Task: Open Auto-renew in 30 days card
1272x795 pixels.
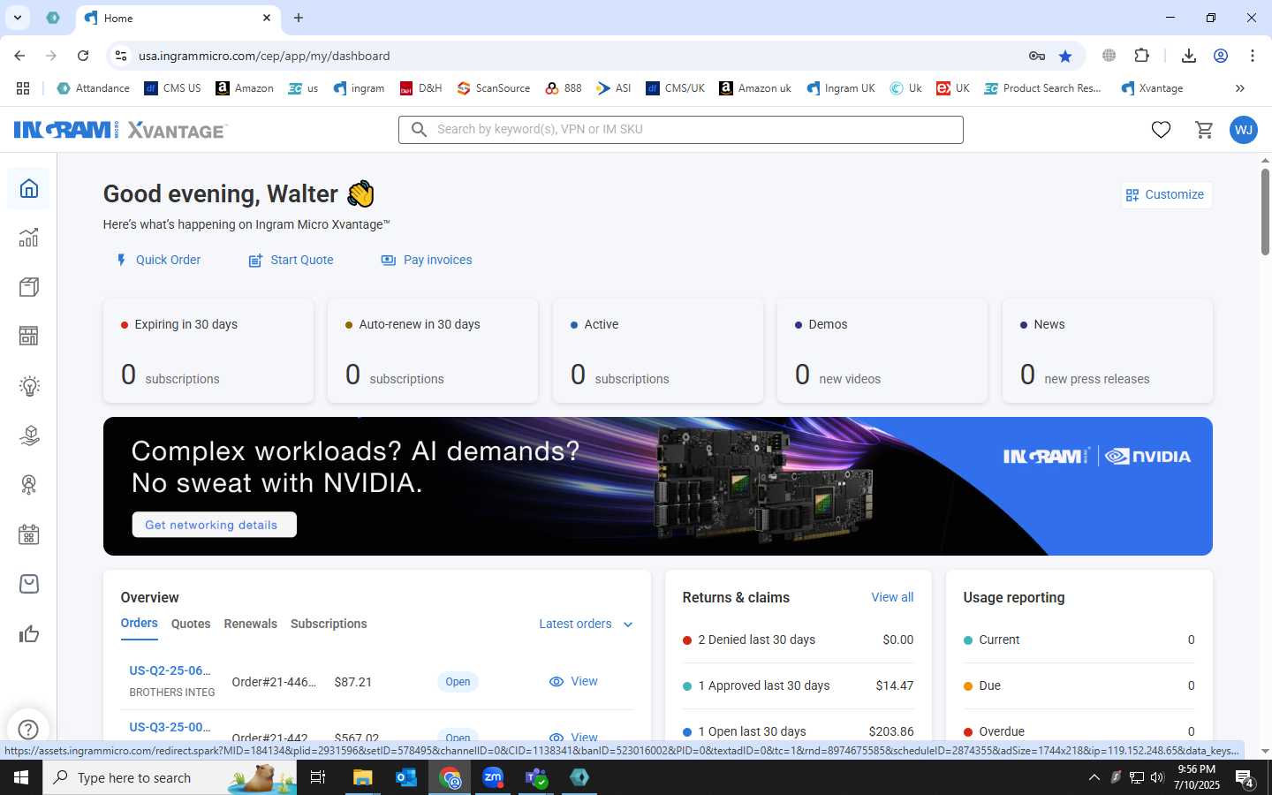Action: click(433, 351)
